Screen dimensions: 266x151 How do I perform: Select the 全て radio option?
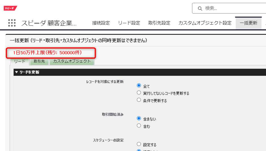[x=139, y=85]
